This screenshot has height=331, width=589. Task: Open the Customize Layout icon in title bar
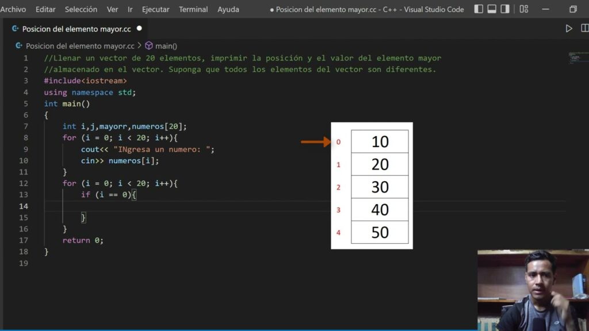coord(523,9)
